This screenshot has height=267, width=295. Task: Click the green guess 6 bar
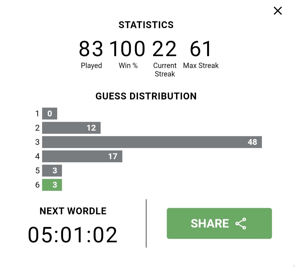(x=52, y=185)
